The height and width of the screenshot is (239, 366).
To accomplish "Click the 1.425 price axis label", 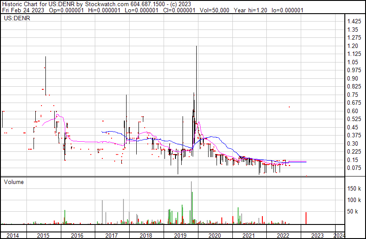I will click(354, 22).
